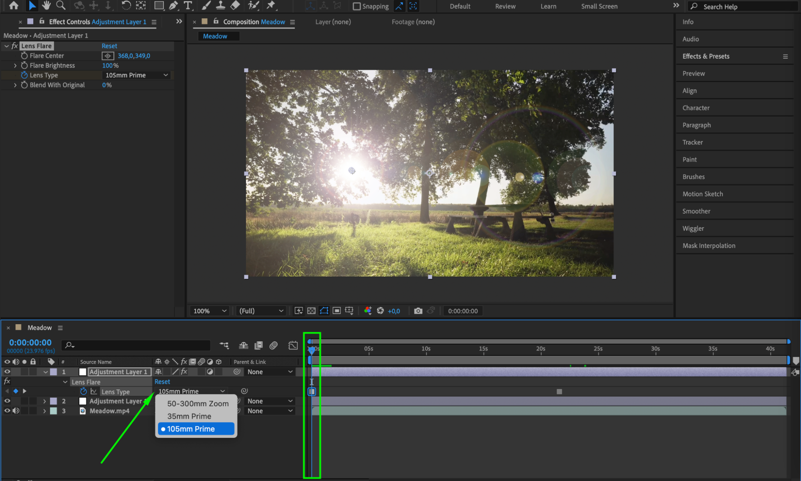Image resolution: width=801 pixels, height=481 pixels.
Task: Click Flare Center crosshair target button
Action: click(x=108, y=56)
